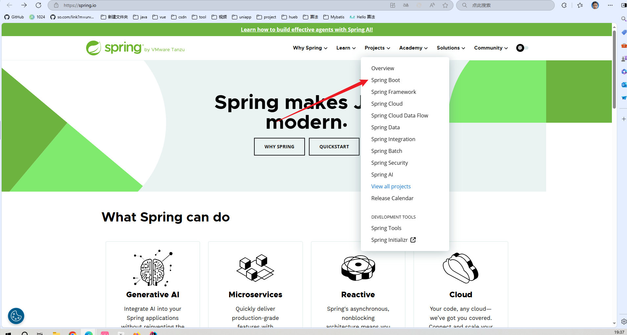Open the Mybatis bookmarks folder
627x335 pixels.
tap(334, 17)
